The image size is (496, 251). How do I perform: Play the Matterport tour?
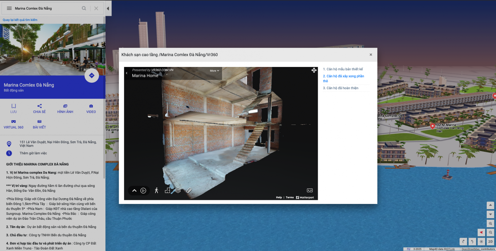(143, 191)
